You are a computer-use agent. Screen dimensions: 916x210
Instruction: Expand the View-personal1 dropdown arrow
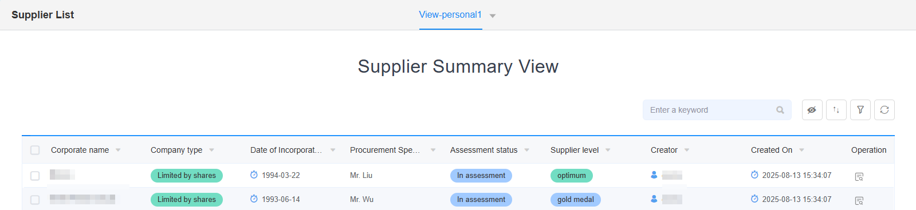click(x=493, y=16)
